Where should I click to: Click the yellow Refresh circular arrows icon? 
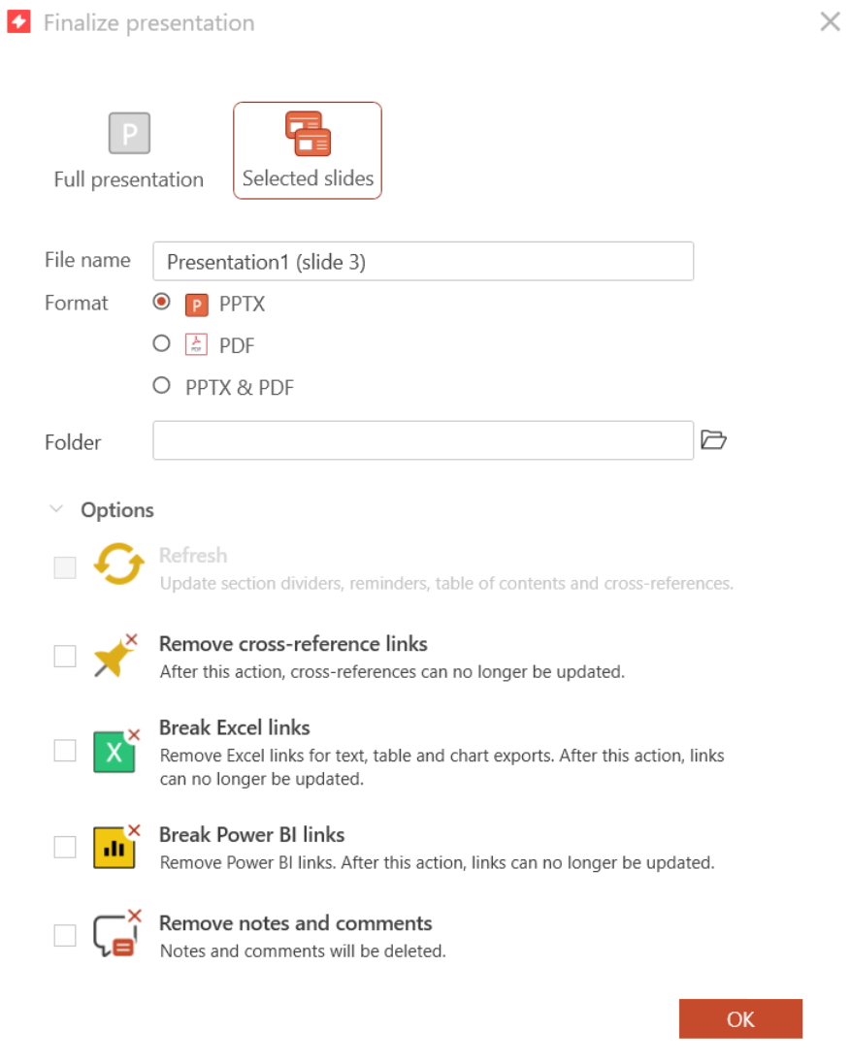(116, 566)
